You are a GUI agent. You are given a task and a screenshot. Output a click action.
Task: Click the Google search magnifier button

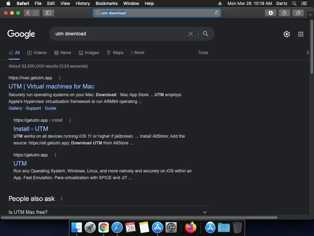coord(205,34)
